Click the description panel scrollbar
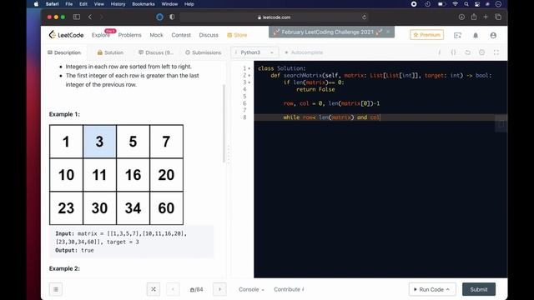The height and width of the screenshot is (300, 534). pyautogui.click(x=224, y=123)
